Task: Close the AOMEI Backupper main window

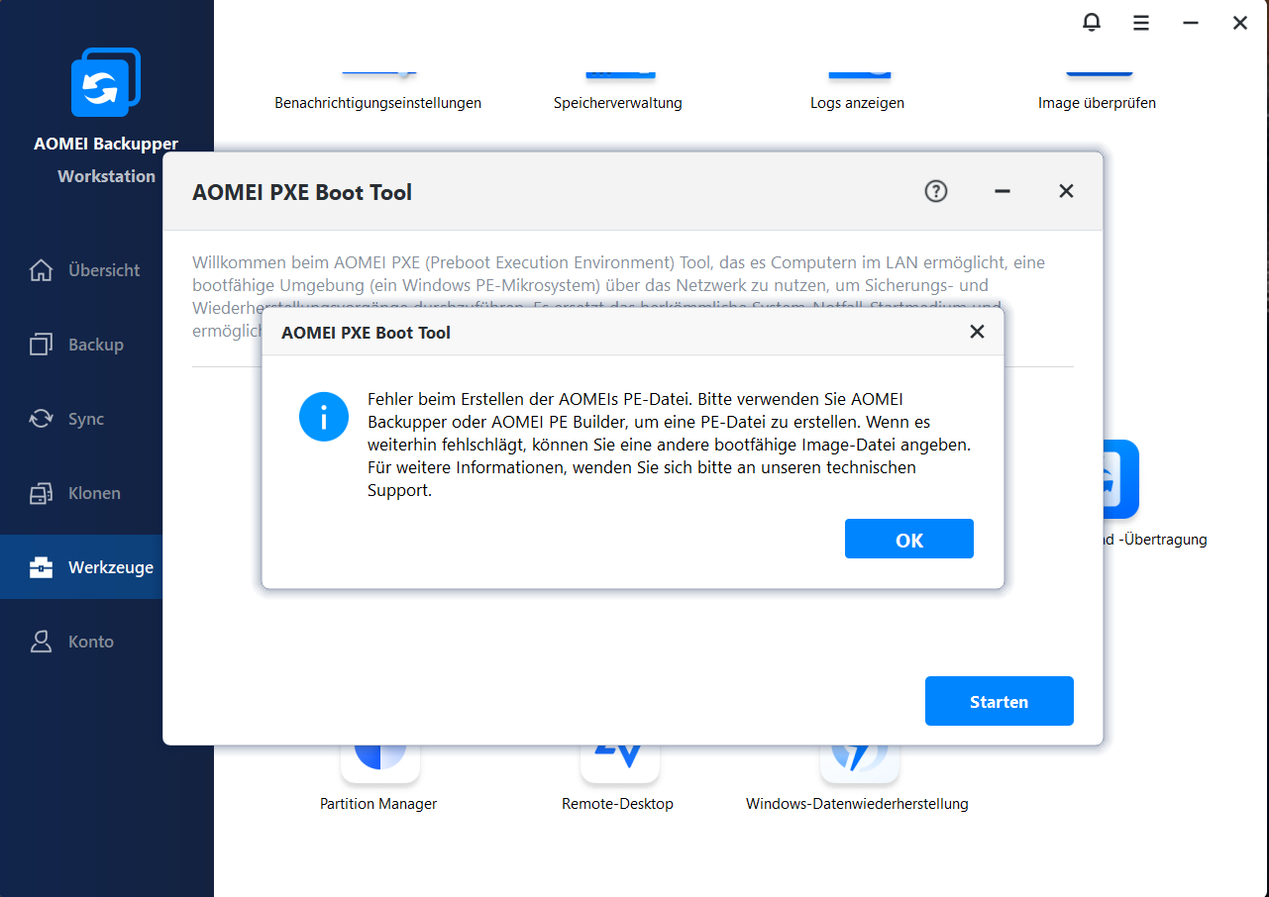Action: click(x=1240, y=22)
